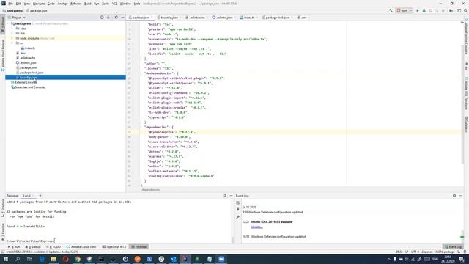The width and height of the screenshot is (469, 264).
Task: Open Search Everywhere magnifier icon
Action: pos(465,10)
